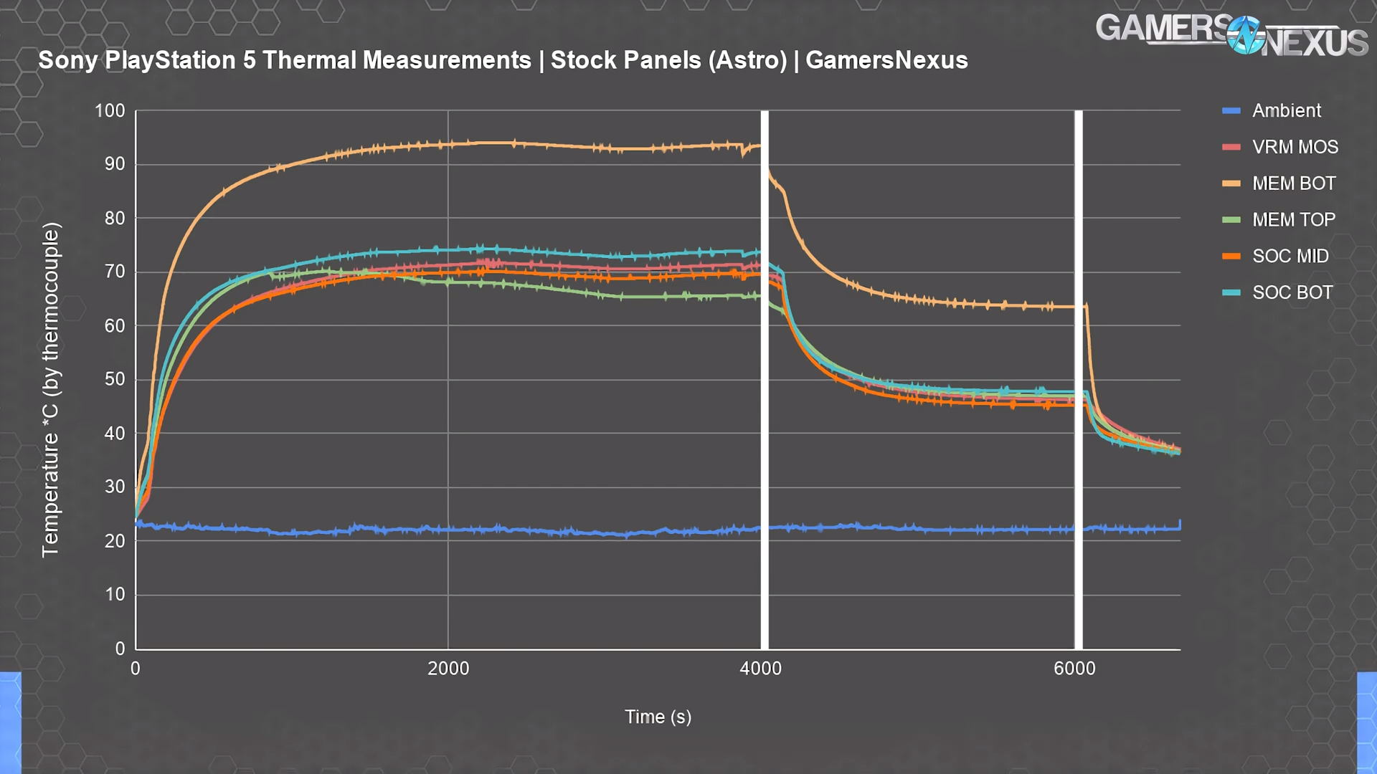Select the Ambient legend label
Viewport: 1377px width, 774px height.
point(1287,110)
